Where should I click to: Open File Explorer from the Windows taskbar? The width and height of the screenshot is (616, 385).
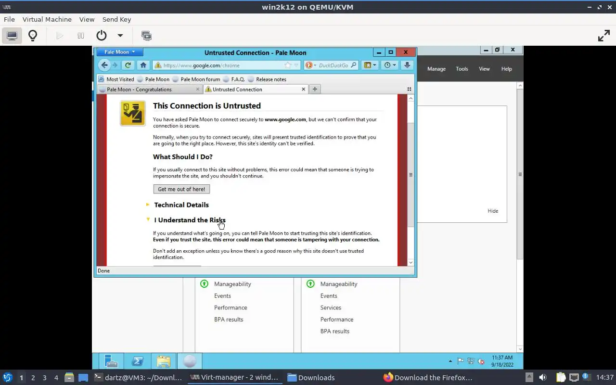(163, 361)
